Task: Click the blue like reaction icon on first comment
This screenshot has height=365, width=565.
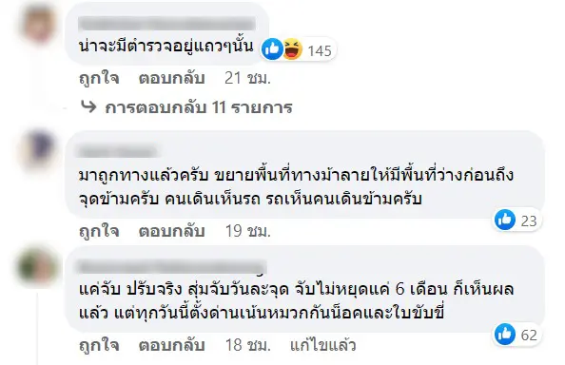Action: 272,49
